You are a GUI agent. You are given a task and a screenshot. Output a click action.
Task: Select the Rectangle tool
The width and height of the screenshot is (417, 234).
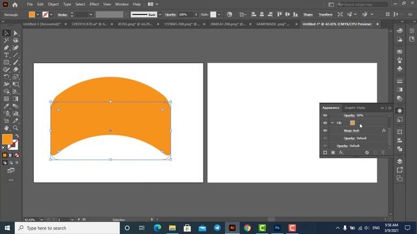7,62
